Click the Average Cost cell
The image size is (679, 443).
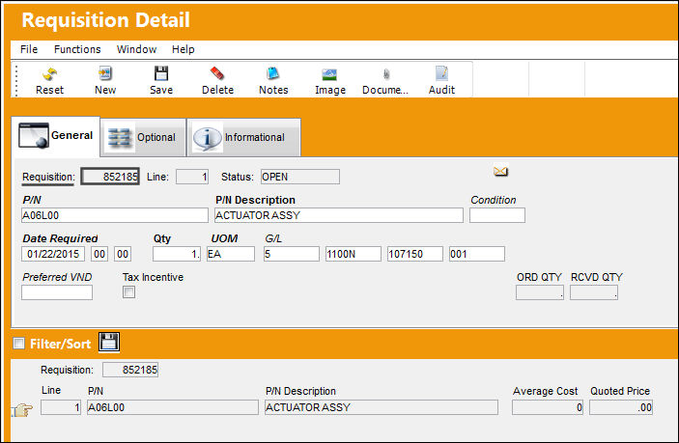[548, 407]
